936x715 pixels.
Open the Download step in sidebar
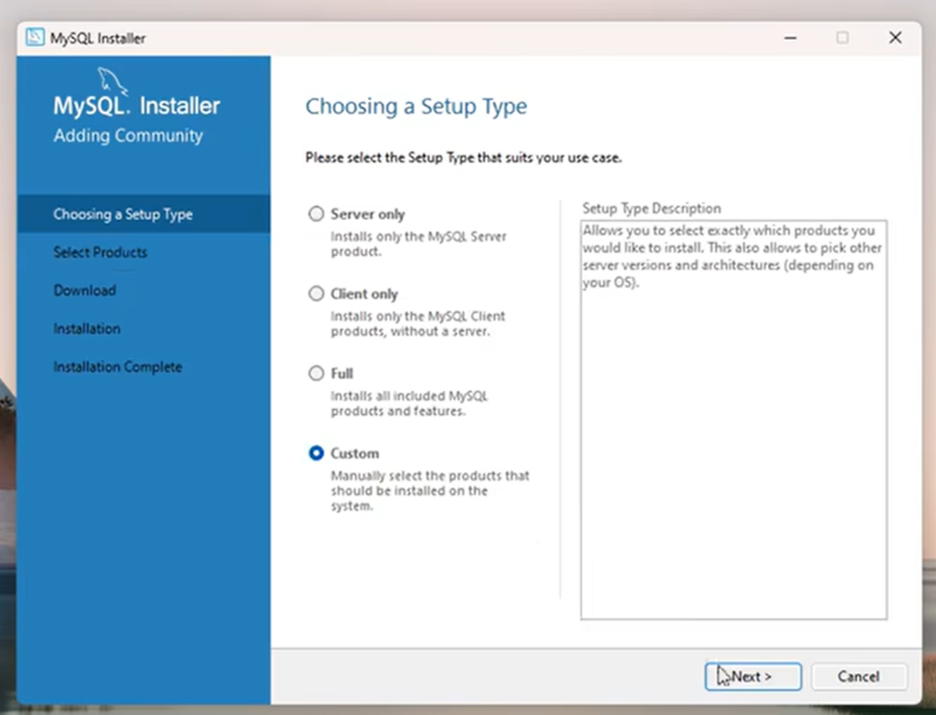tap(85, 290)
